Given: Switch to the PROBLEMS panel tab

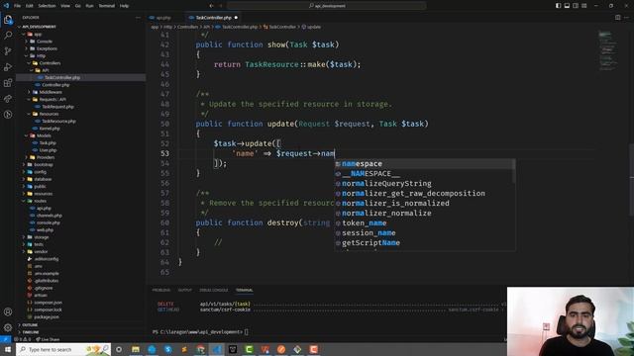Looking at the screenshot, I should 160,290.
